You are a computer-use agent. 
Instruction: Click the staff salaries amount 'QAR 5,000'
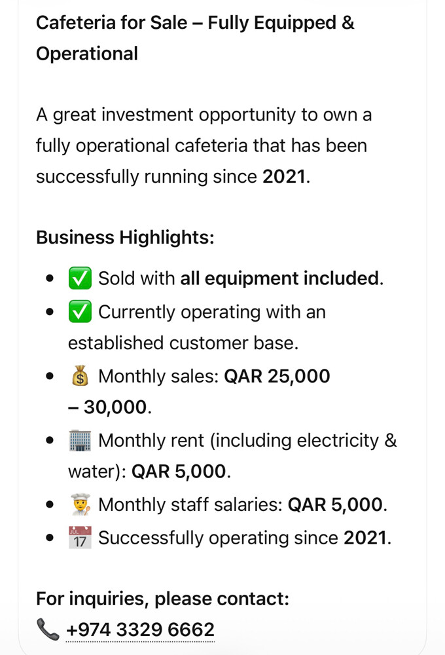point(335,504)
